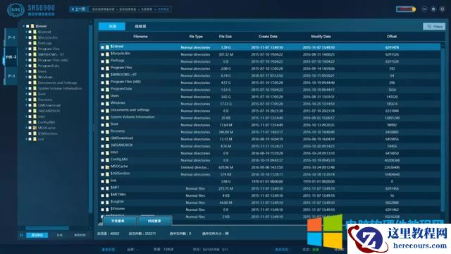Tick the checkbox of $Extend list row
This screenshot has height=254, width=451.
(102, 47)
